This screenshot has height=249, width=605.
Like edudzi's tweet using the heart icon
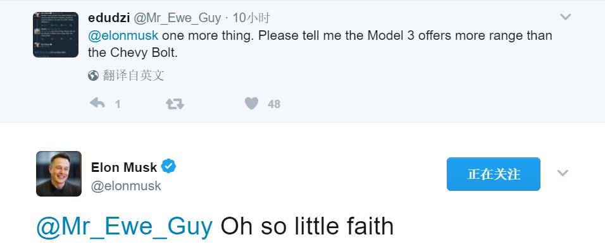(x=251, y=103)
